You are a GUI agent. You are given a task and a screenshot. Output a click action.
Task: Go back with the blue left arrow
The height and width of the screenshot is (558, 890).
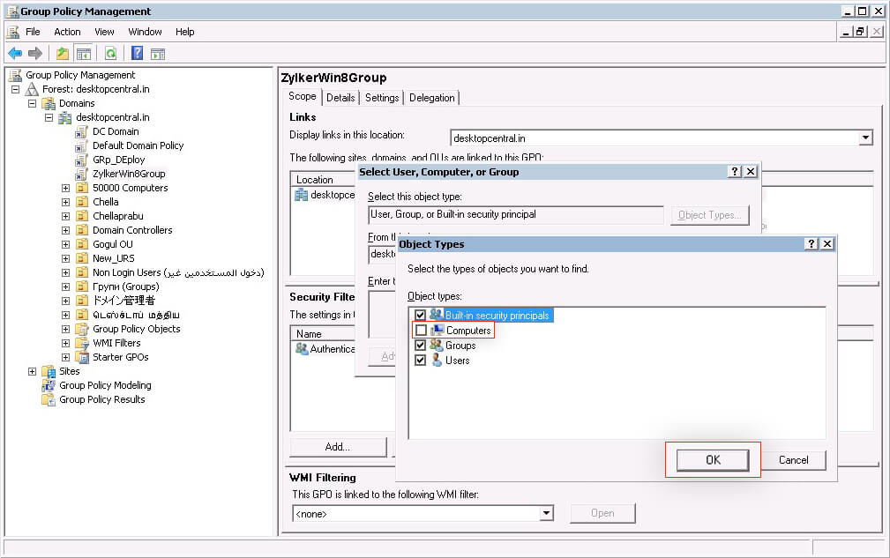[x=15, y=53]
